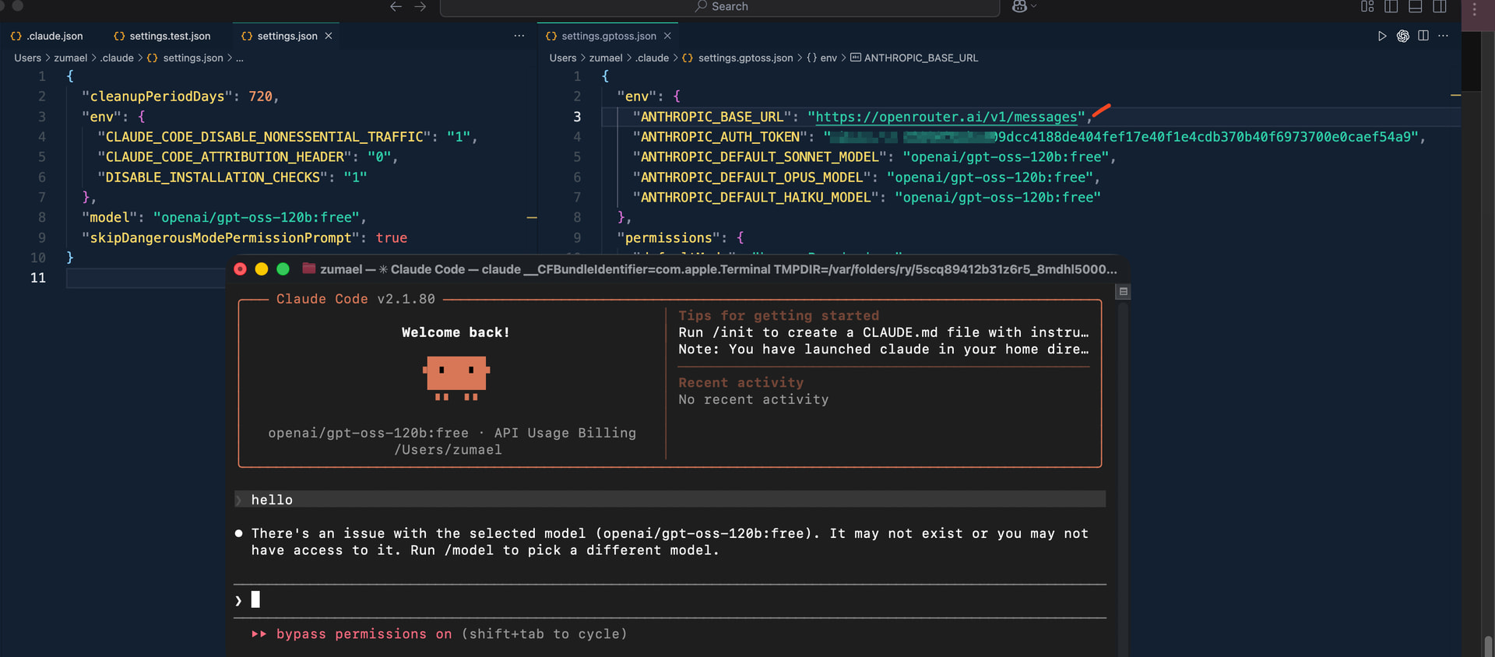Open the openrouter.ai messages URL link
The image size is (1495, 657).
(x=946, y=117)
